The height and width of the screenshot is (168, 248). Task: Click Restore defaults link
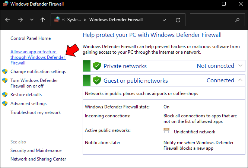tap(26, 95)
